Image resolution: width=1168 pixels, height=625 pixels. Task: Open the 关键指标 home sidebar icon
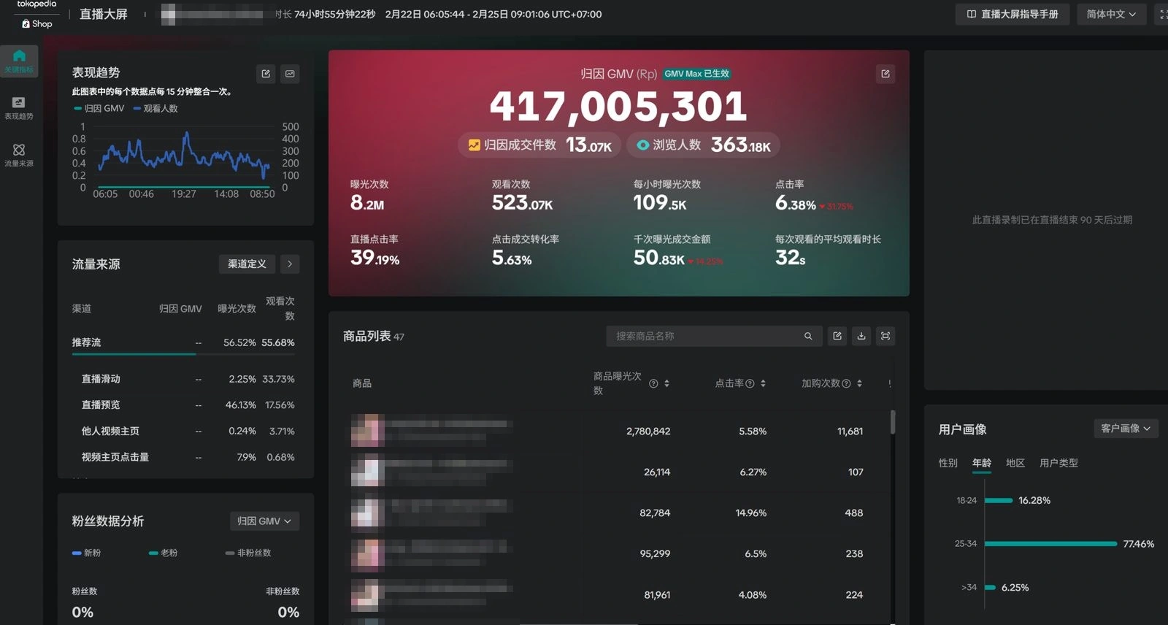pos(19,61)
